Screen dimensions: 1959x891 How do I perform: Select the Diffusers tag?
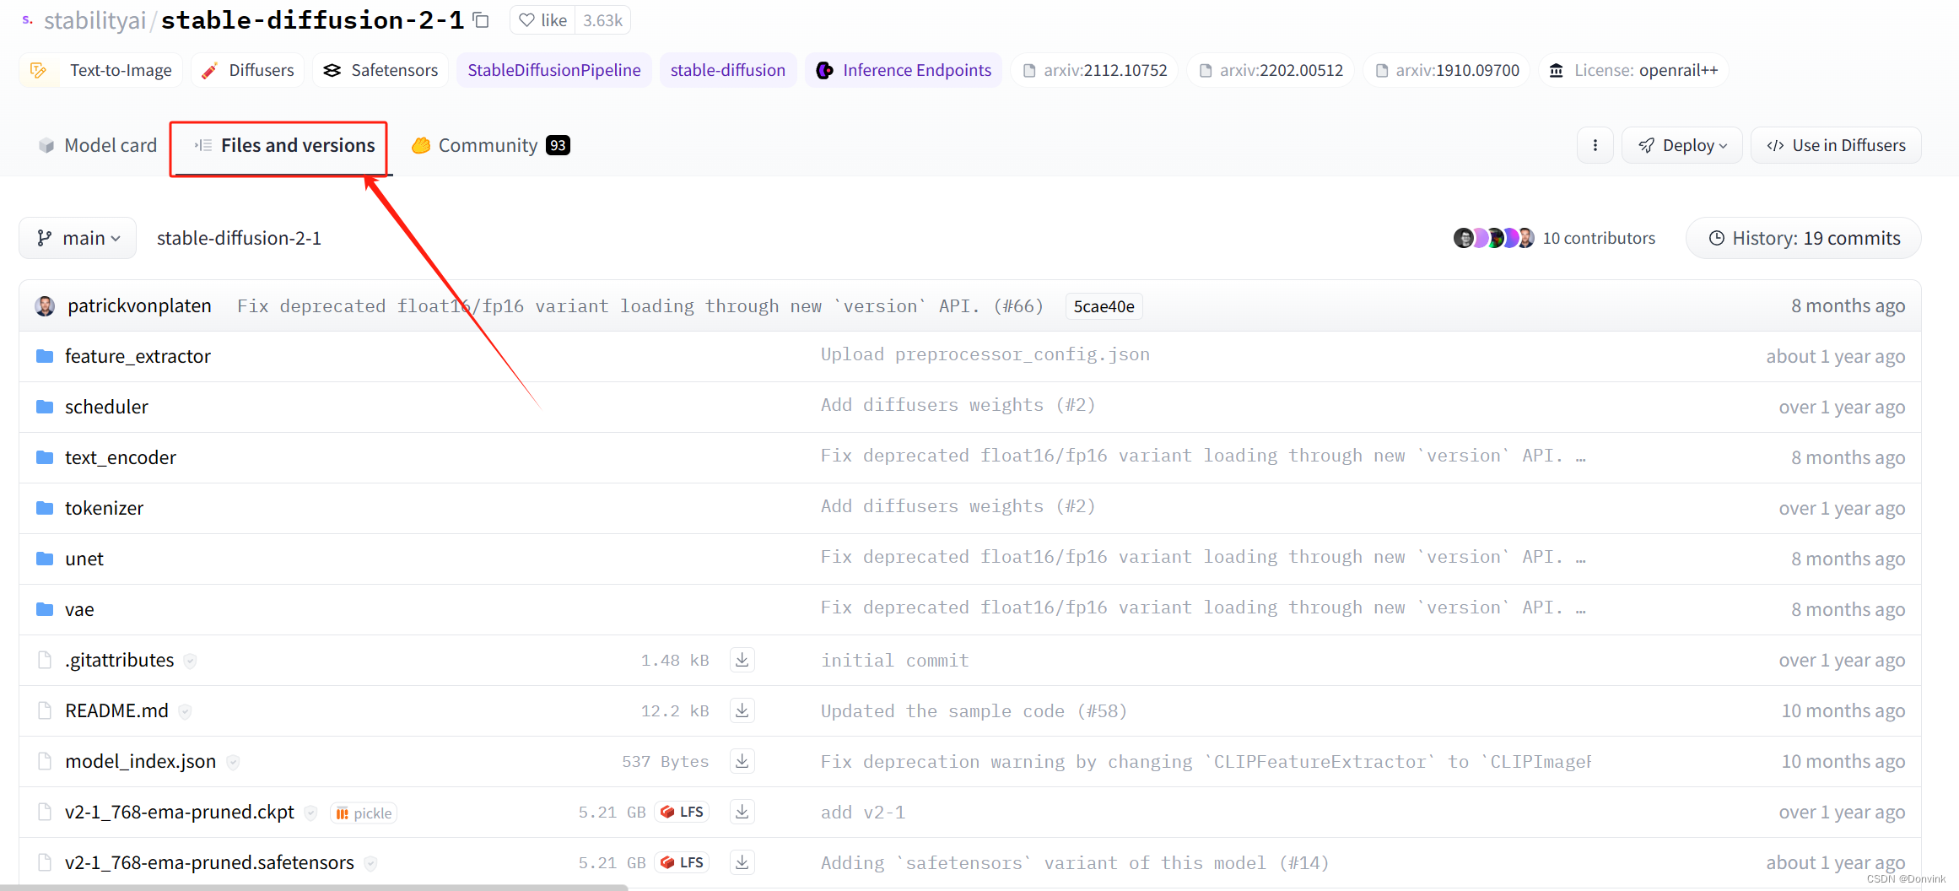point(248,70)
